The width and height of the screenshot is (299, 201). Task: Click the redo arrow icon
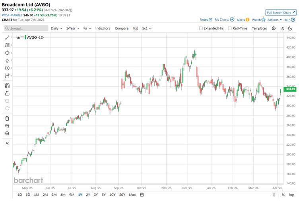click(x=7, y=108)
